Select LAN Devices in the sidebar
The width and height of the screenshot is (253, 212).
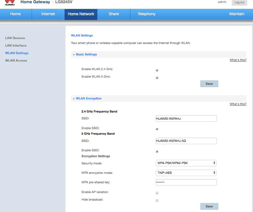(15, 38)
